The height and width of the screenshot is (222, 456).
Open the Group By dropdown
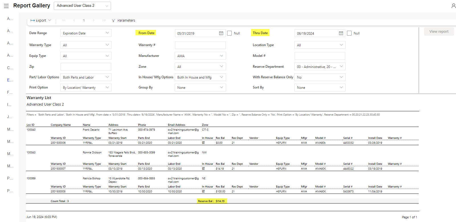[x=200, y=87]
